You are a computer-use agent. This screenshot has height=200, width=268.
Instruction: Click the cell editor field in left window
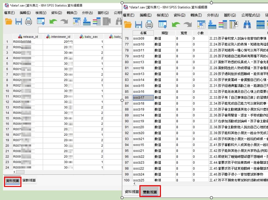pyautogui.click(x=79, y=30)
